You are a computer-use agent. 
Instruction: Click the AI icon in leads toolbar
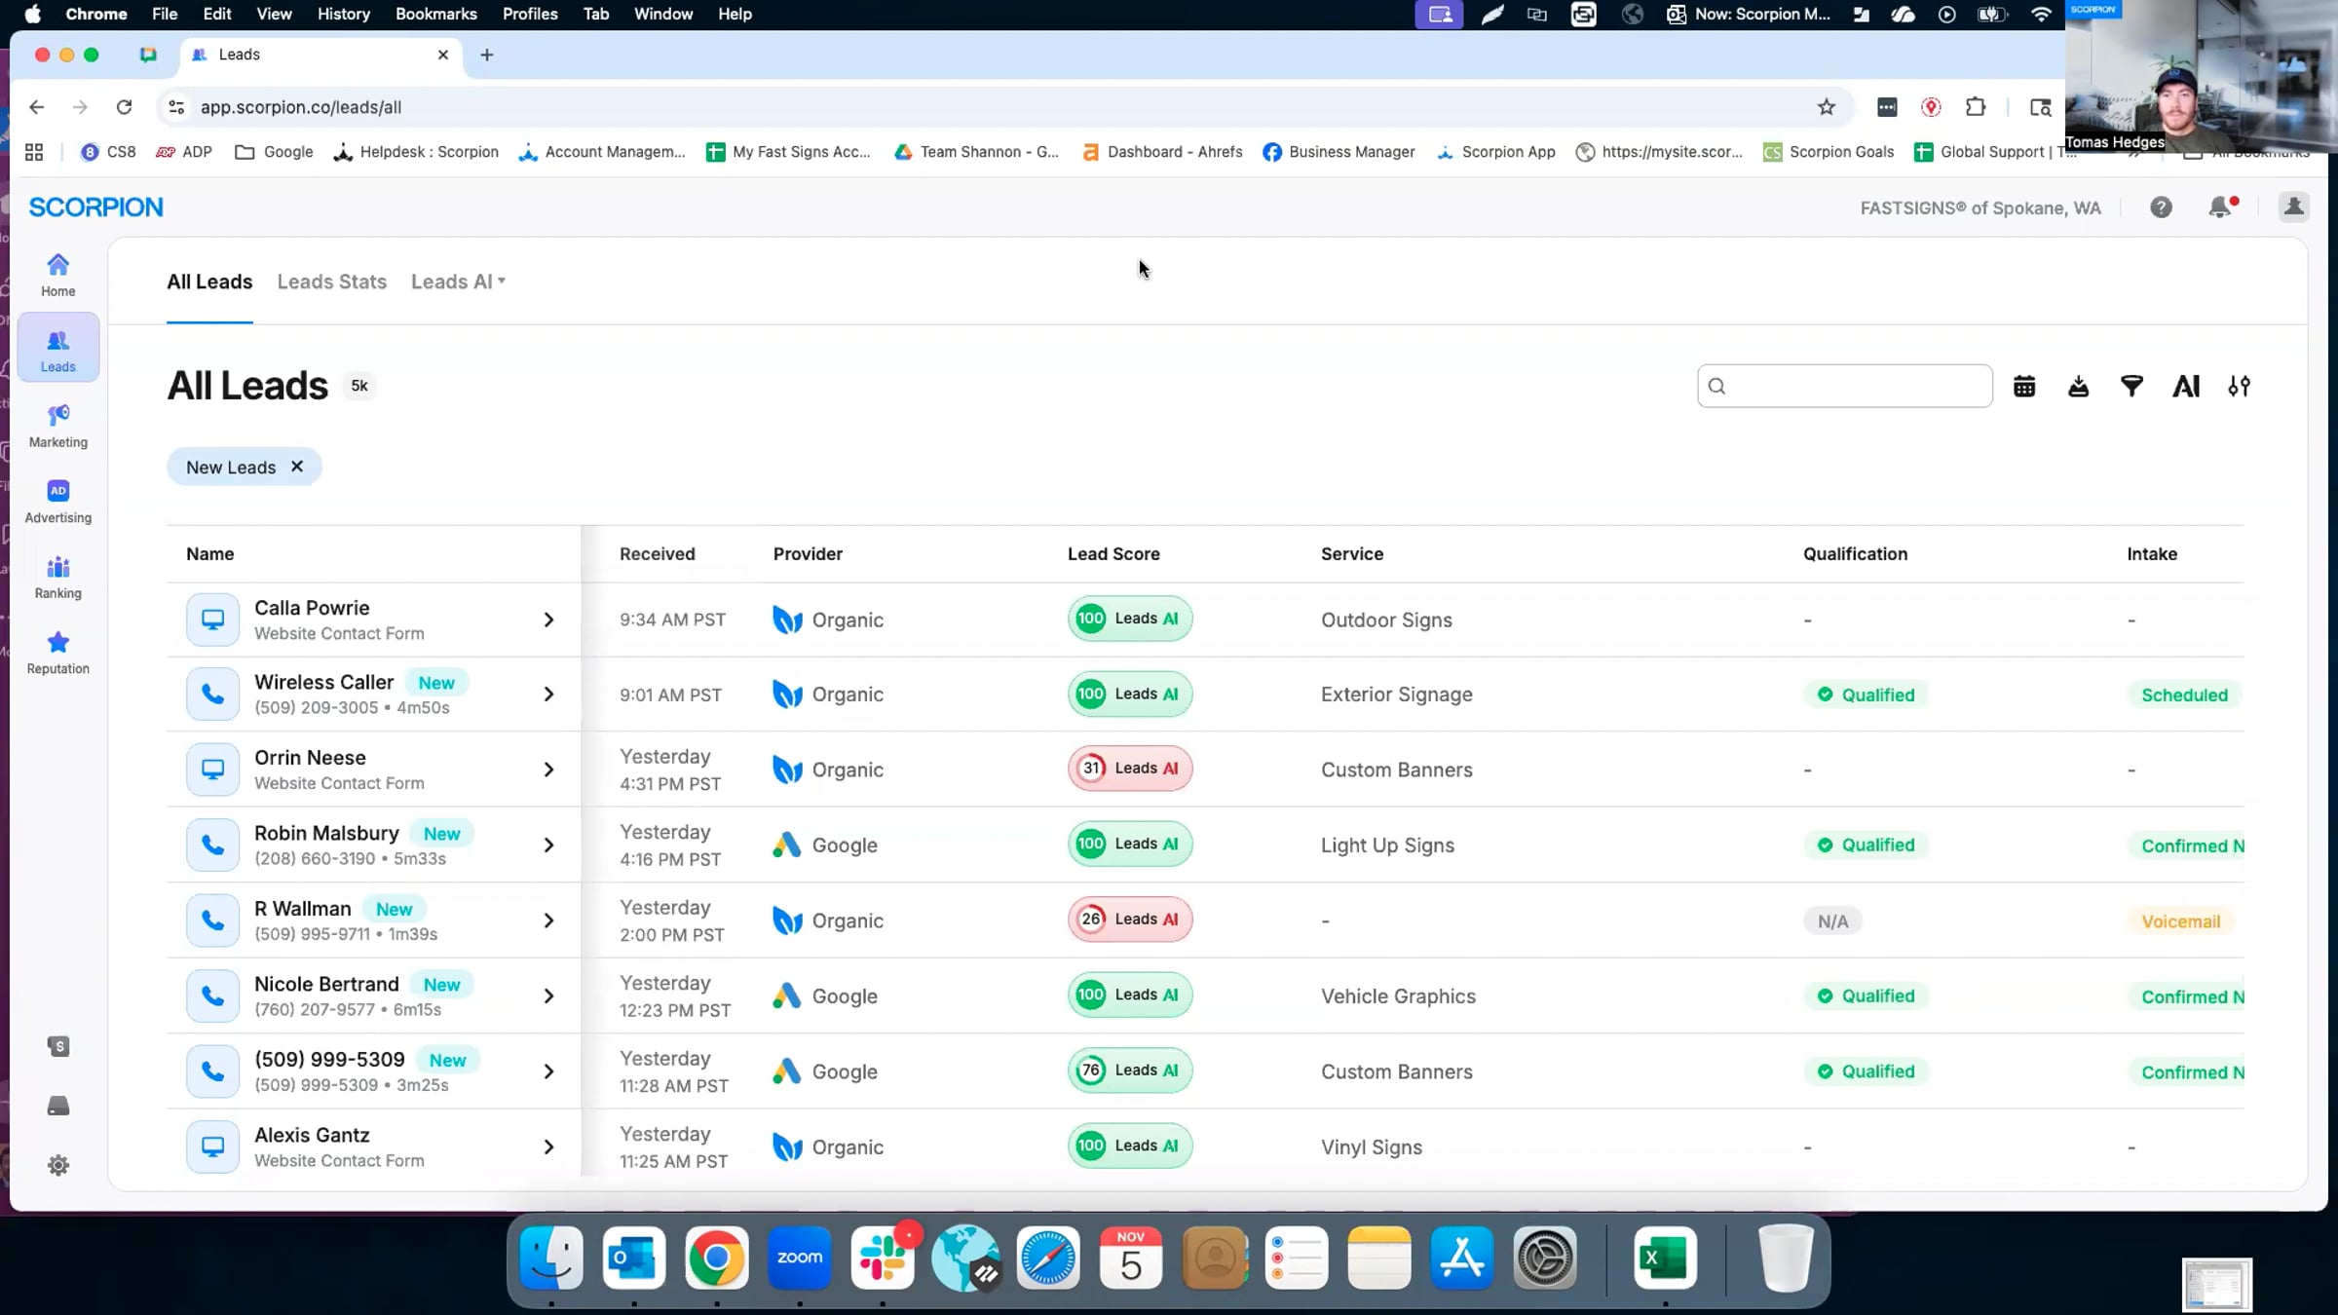pos(2186,387)
